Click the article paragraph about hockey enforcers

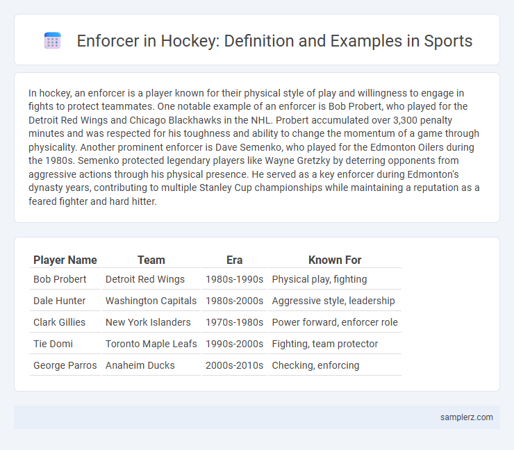[x=254, y=147]
